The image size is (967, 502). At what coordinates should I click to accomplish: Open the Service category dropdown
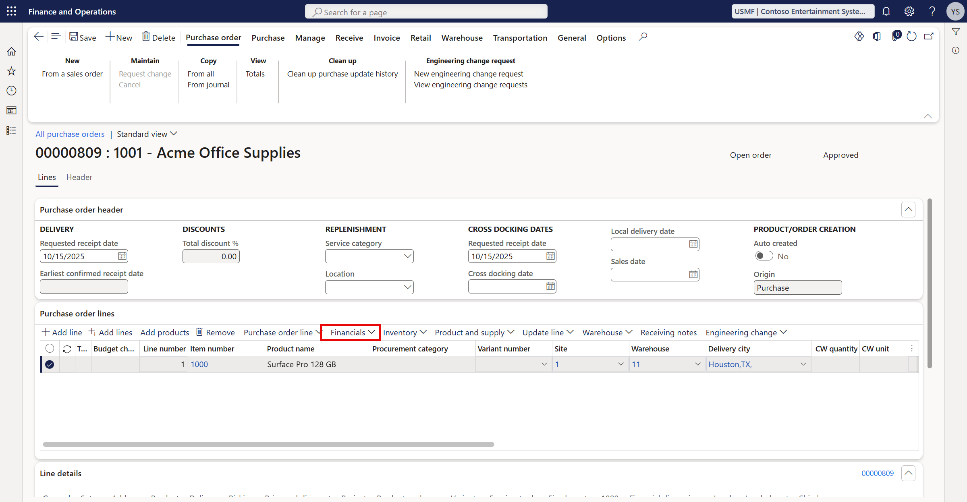[408, 256]
